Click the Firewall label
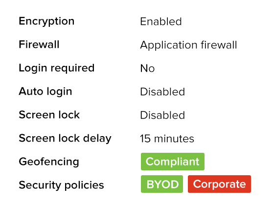The image size is (274, 205). click(x=39, y=44)
